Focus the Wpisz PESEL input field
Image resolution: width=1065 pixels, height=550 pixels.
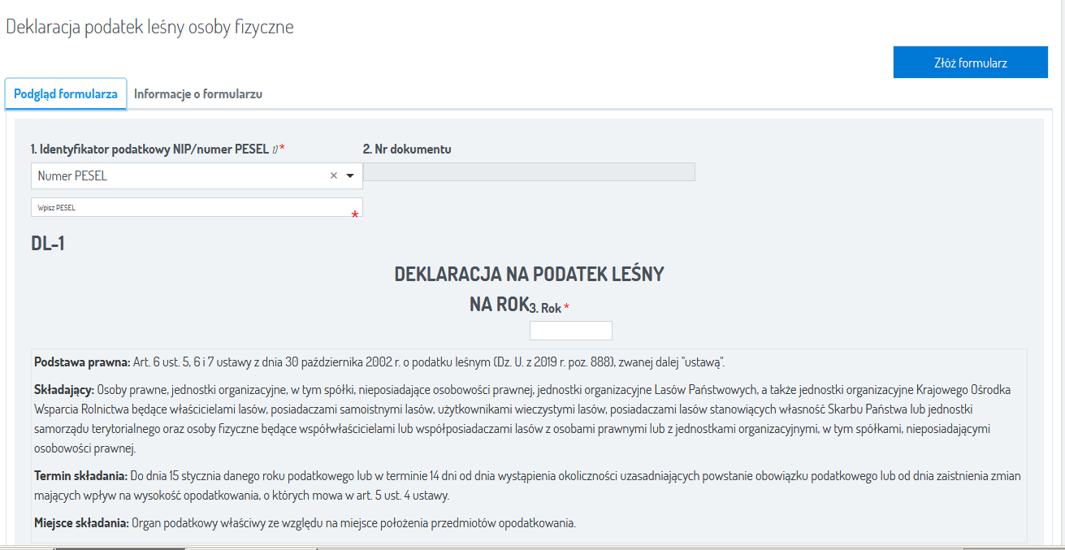click(x=195, y=208)
